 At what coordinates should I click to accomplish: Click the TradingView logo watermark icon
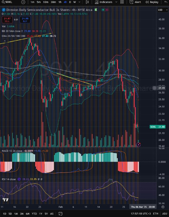click(x=5, y=200)
